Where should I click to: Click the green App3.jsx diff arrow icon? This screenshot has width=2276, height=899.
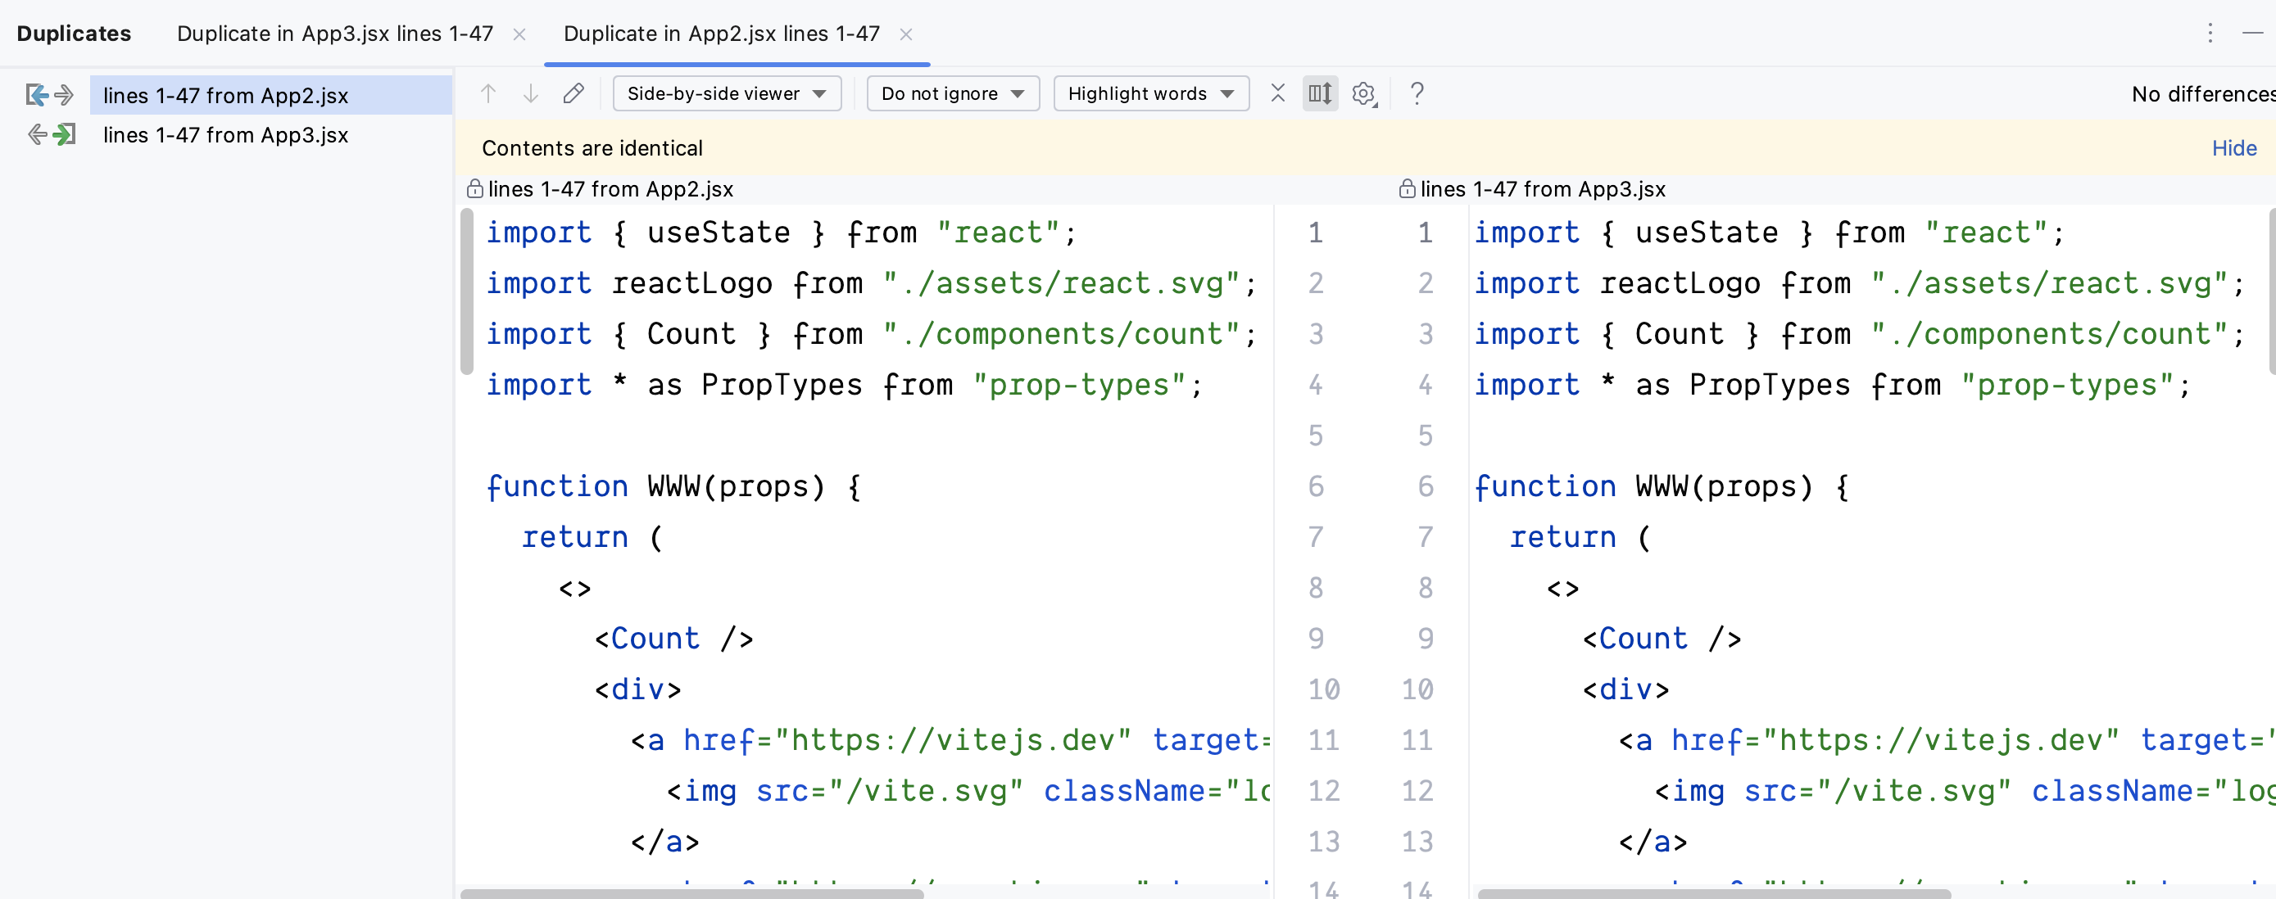pyautogui.click(x=64, y=135)
